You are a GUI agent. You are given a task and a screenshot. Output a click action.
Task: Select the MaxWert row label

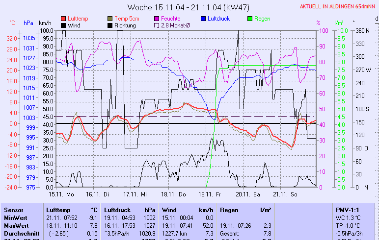tap(16, 225)
